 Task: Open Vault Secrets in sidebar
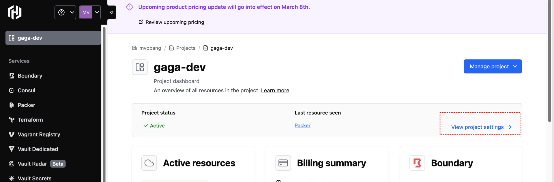(34, 178)
